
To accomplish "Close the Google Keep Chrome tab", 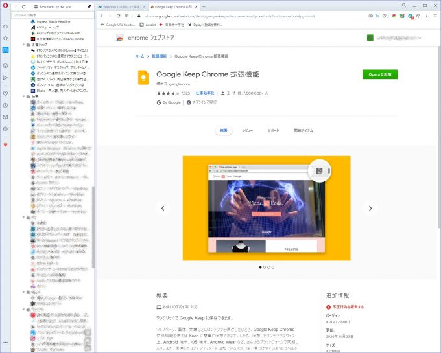I will [x=197, y=6].
